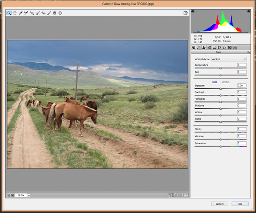Viewport: 256px width, 213px height.
Task: Select the Graduated Filter tool
Action: [55, 13]
